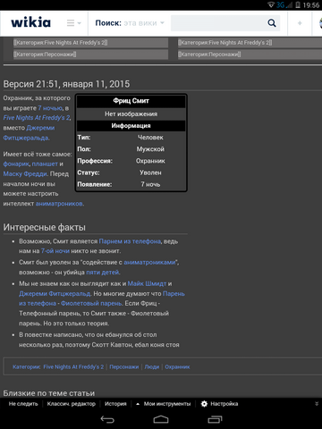322x429 pixels.
Task: Open the 'аниматроников' link in the intro
Action: [59, 204]
